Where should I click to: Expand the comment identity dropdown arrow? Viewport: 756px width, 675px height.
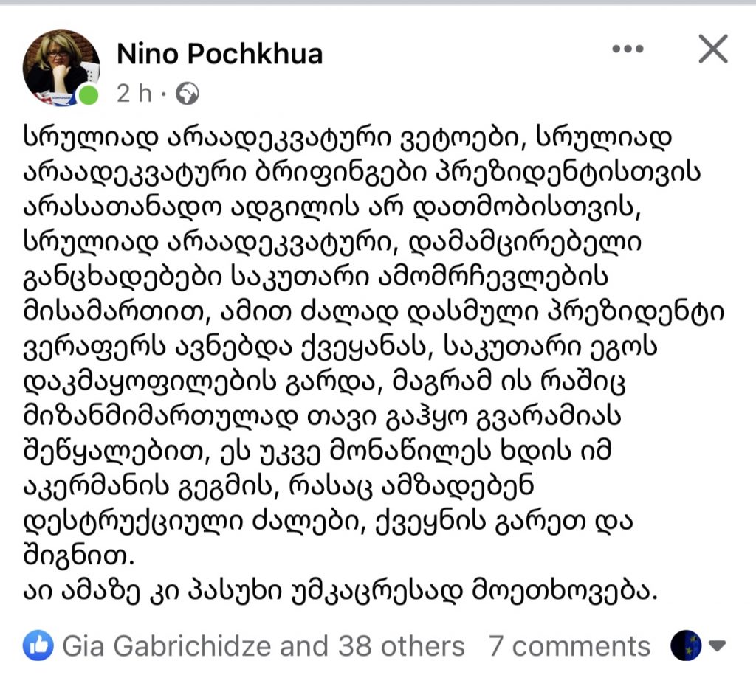(x=717, y=646)
